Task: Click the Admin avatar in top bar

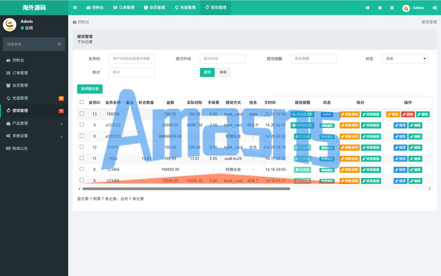Action: pos(406,8)
